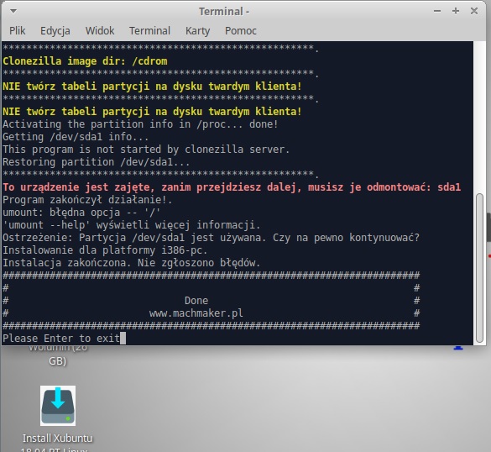Maximize the Terminal window with plus icon
The width and height of the screenshot is (491, 452).
pyautogui.click(x=456, y=11)
